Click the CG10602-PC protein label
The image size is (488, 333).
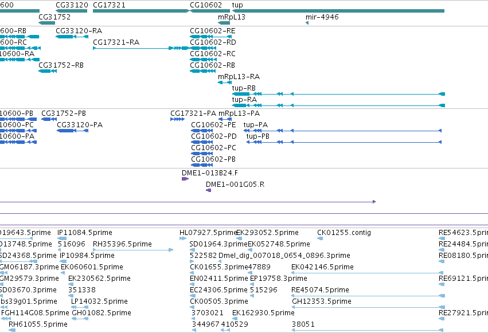pos(213,148)
